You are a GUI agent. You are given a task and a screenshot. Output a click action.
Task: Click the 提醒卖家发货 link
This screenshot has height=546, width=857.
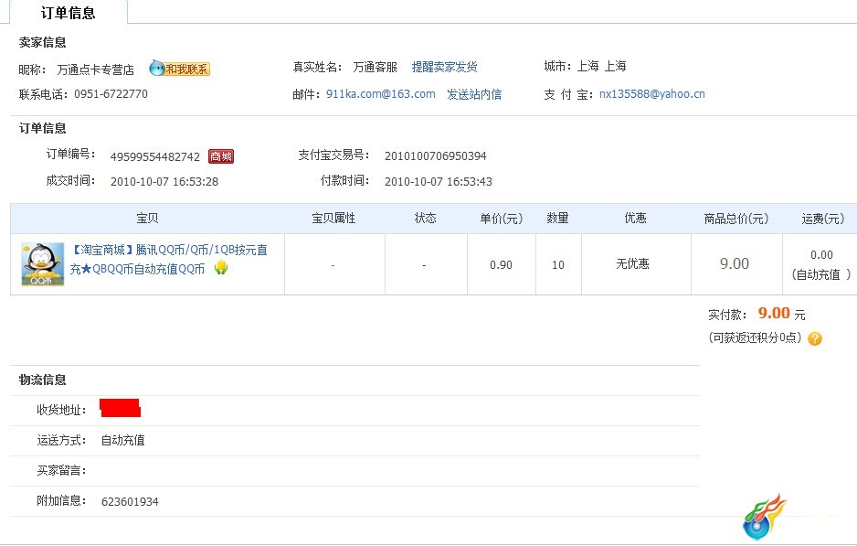tap(444, 67)
